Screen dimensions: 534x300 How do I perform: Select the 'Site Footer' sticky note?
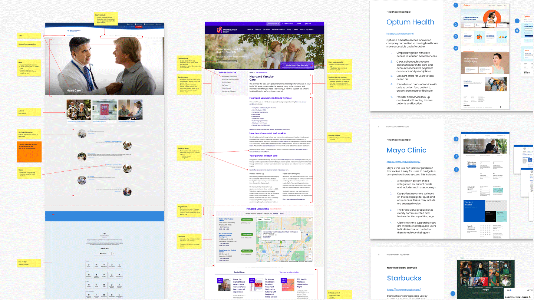point(29,263)
